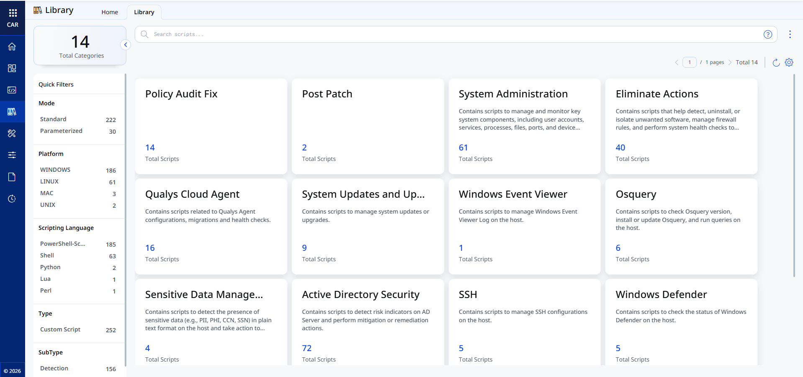Open the sliders configuration icon in sidebar
Image resolution: width=803 pixels, height=377 pixels.
12,155
